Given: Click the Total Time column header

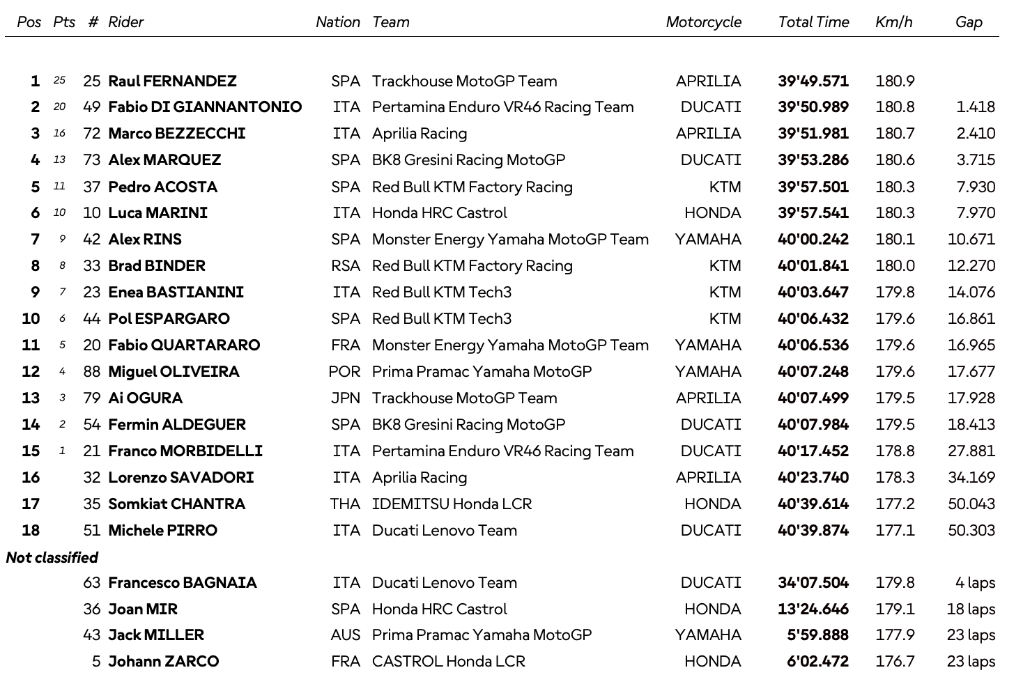Looking at the screenshot, I should (813, 22).
